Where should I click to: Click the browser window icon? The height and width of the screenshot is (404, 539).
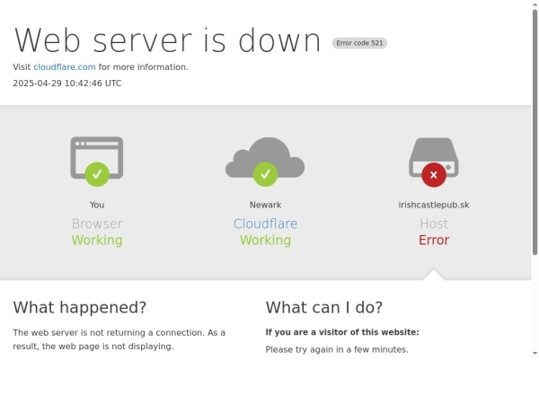(x=97, y=158)
